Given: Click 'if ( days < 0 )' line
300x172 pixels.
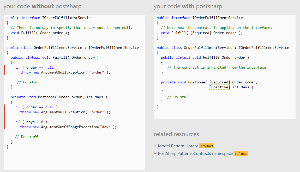Looking at the screenshot, I should tap(32, 122).
